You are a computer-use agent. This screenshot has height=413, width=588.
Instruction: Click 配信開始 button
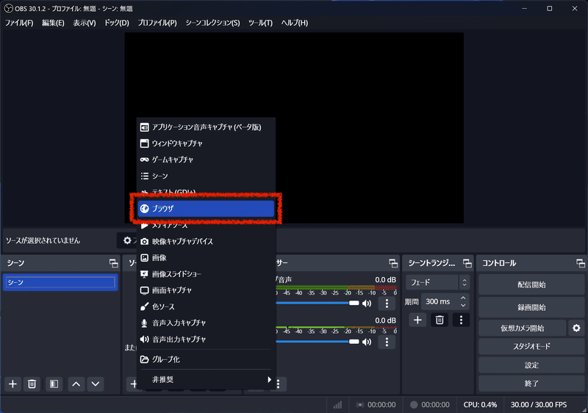click(x=531, y=285)
